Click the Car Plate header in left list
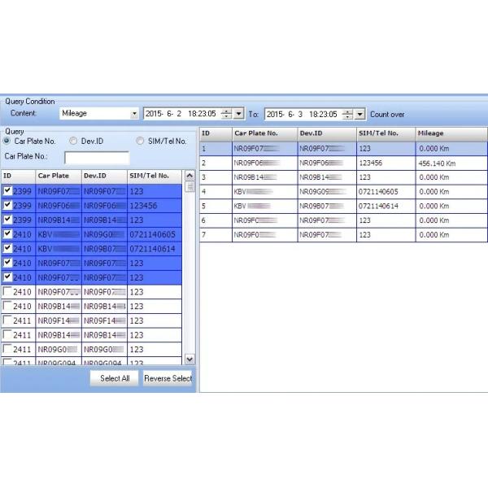The image size is (488, 488). [x=57, y=176]
